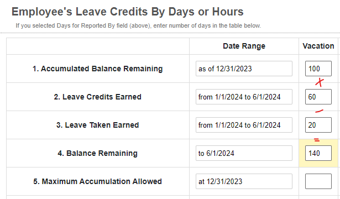Focus the 'to 6/1/2024' date range field
The image size is (340, 199).
[x=244, y=153]
